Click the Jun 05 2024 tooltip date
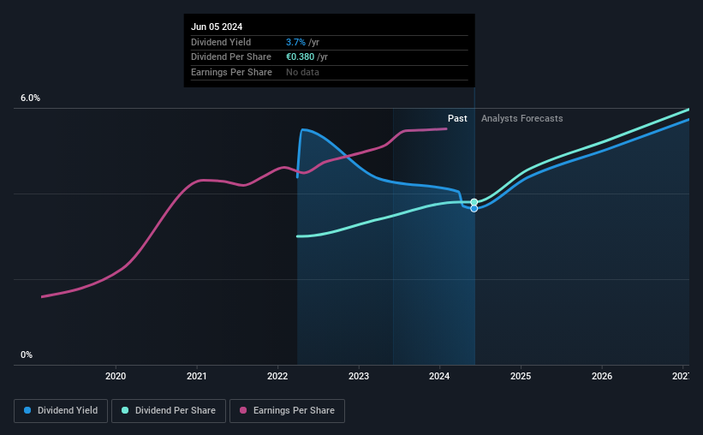703x435 pixels. (x=217, y=27)
